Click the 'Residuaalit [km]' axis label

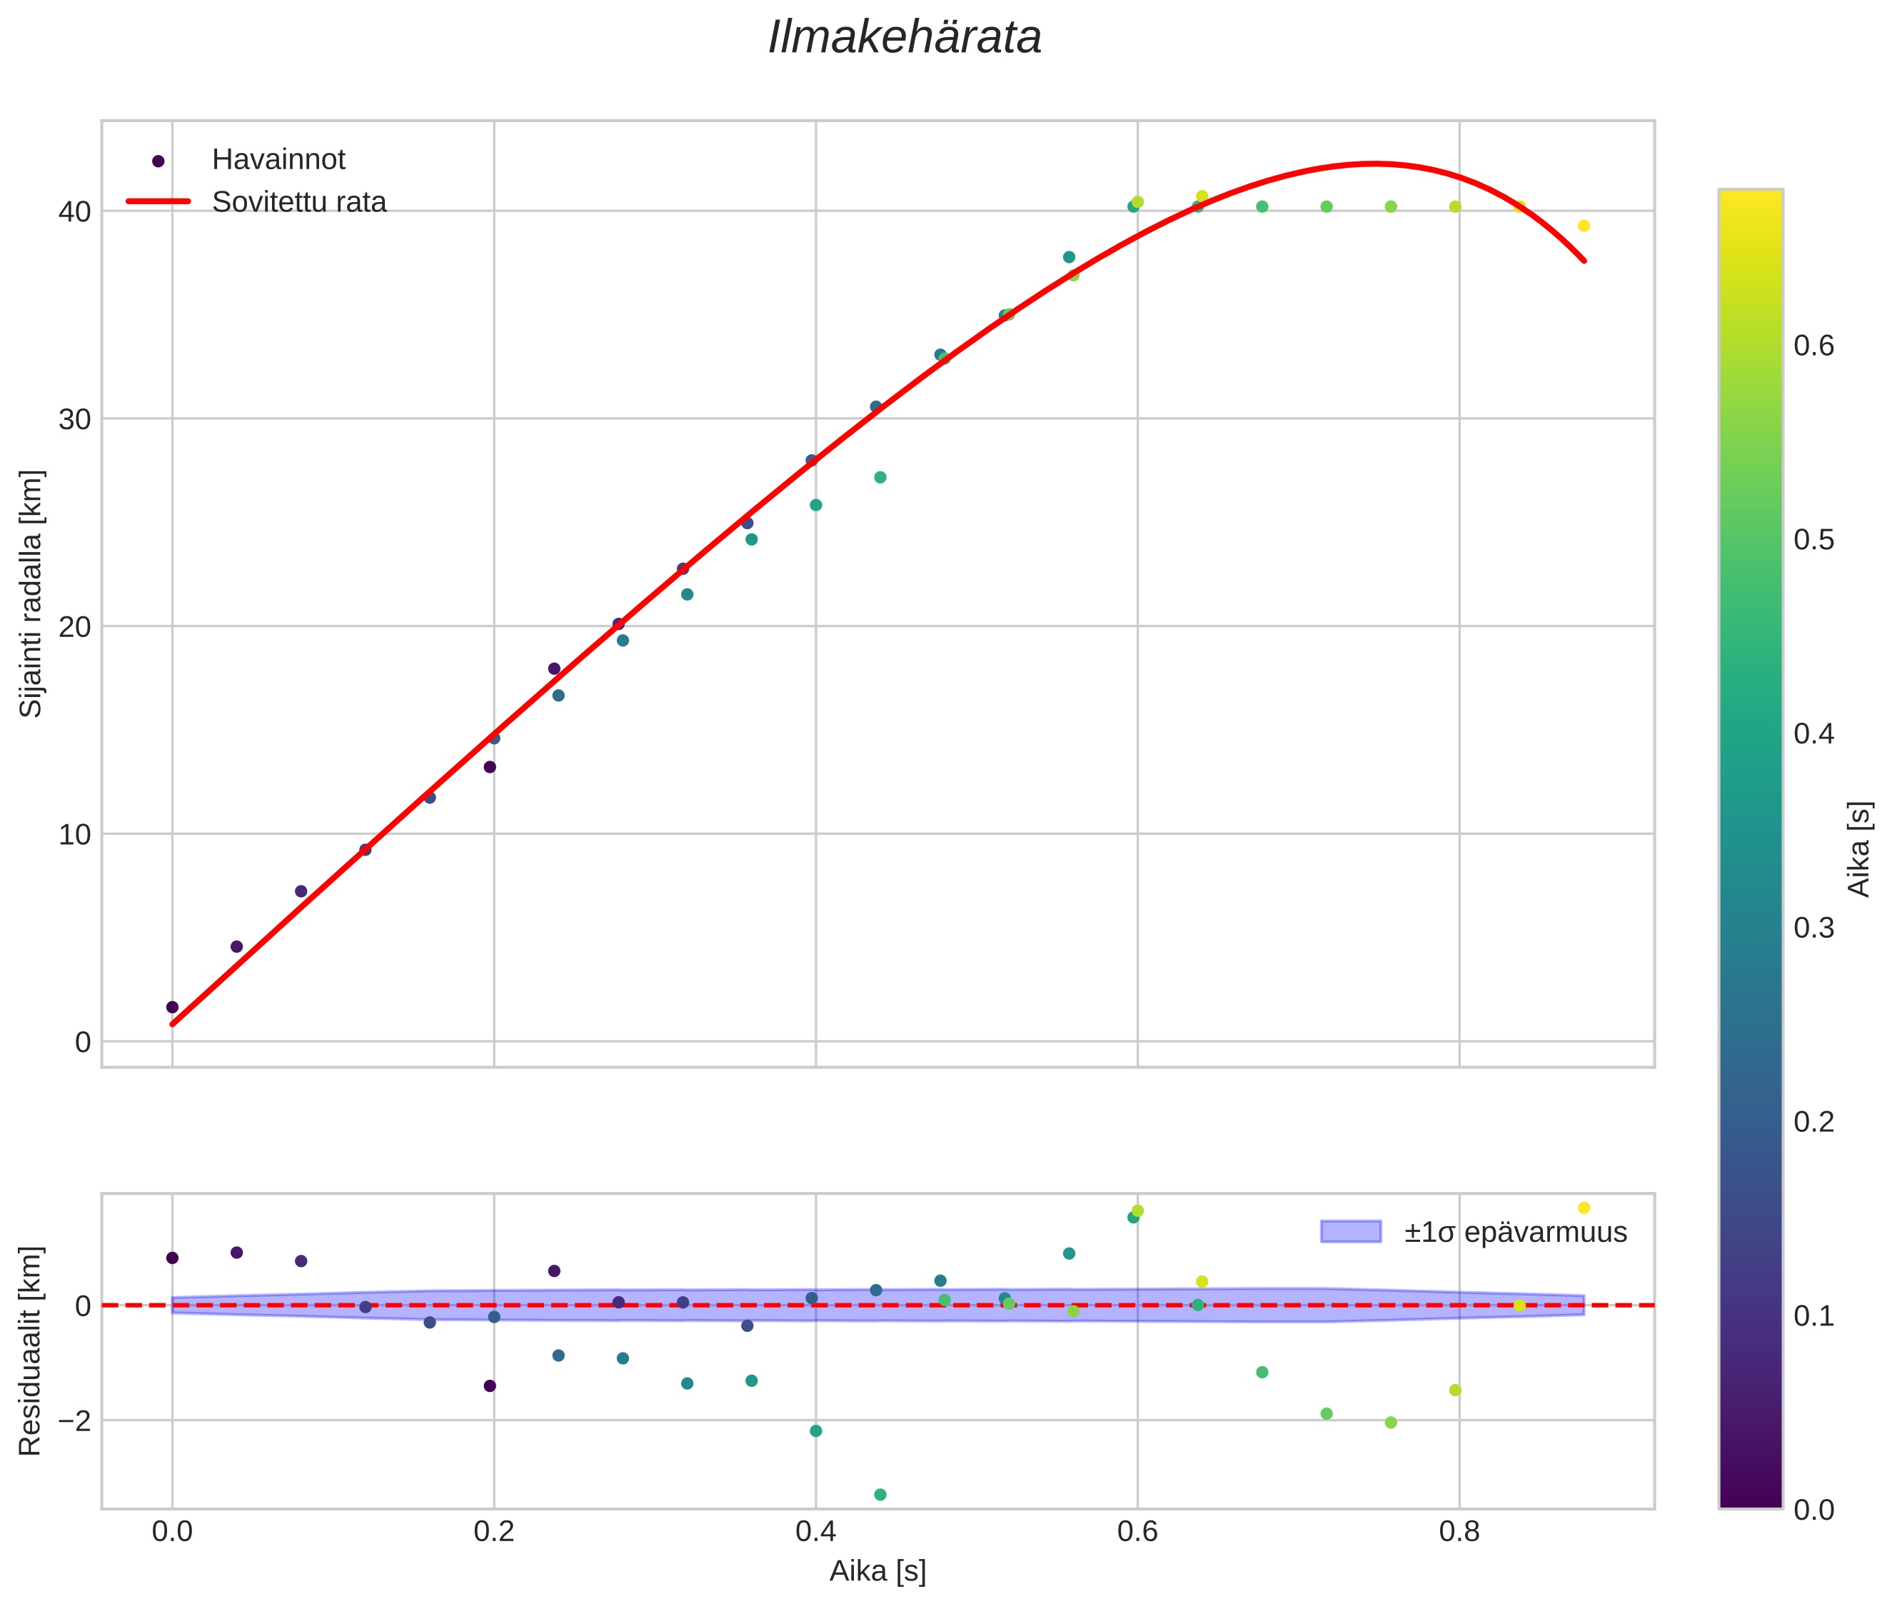[32, 1350]
